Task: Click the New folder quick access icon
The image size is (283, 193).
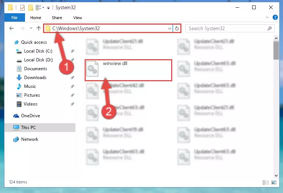Action: tap(31, 8)
